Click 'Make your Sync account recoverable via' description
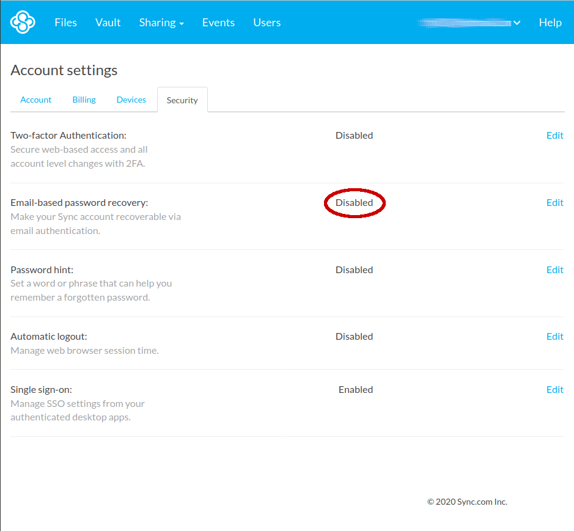 click(95, 217)
